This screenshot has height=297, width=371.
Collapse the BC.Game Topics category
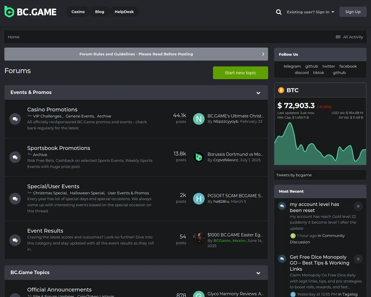point(258,273)
